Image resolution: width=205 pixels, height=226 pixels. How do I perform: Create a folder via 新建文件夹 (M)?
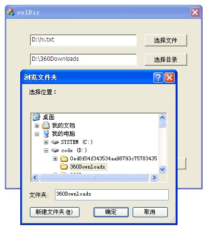[x=55, y=212]
